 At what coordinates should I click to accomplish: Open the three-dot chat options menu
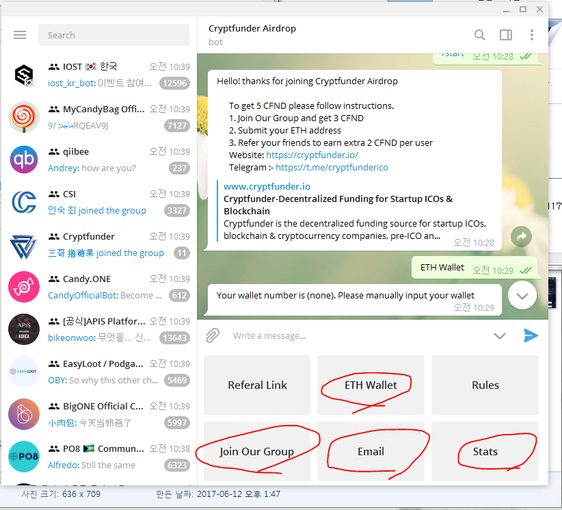532,35
